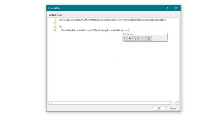Toggle the namespaces curly-braces filter icon
Screen dimensions: 216x121
139,39
